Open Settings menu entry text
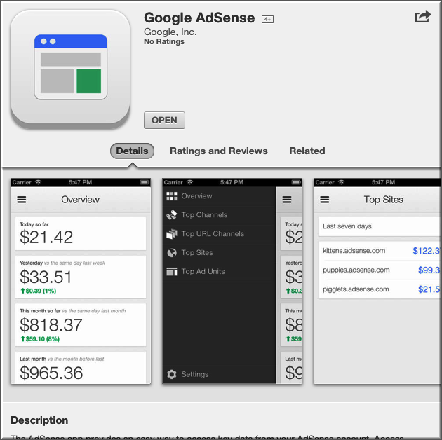 click(195, 374)
